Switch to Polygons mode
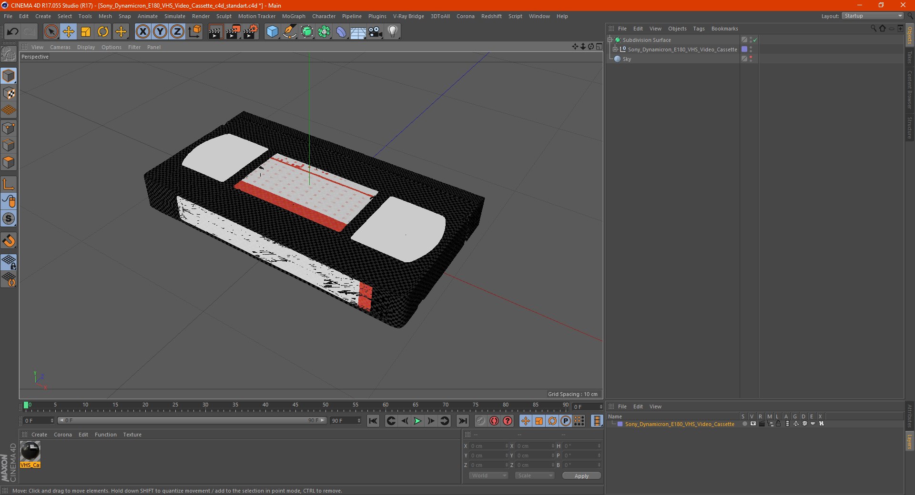This screenshot has height=495, width=915. [9, 162]
